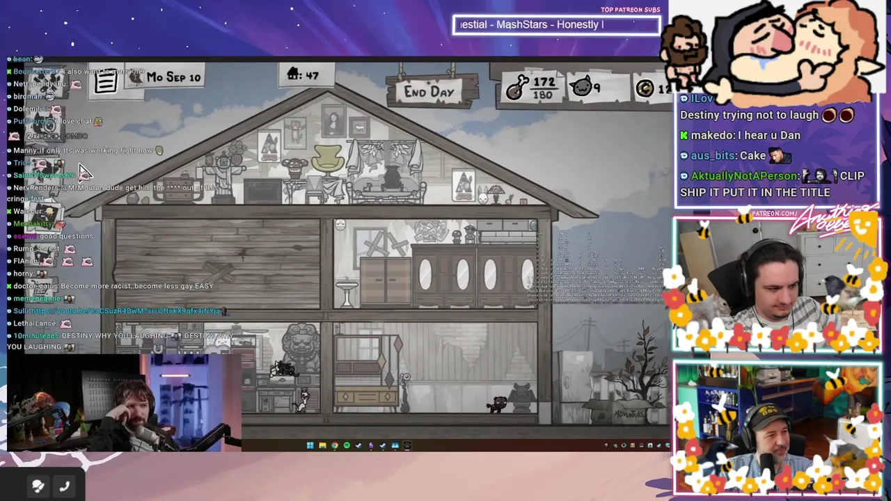The image size is (891, 501).
Task: Select Destiny's webcam at bottom left
Action: coord(124,403)
